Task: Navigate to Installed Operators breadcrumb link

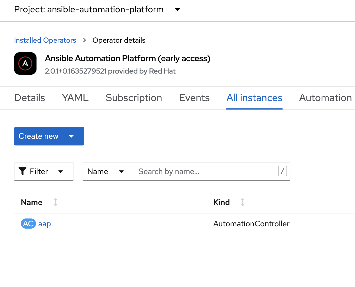Action: (x=45, y=40)
